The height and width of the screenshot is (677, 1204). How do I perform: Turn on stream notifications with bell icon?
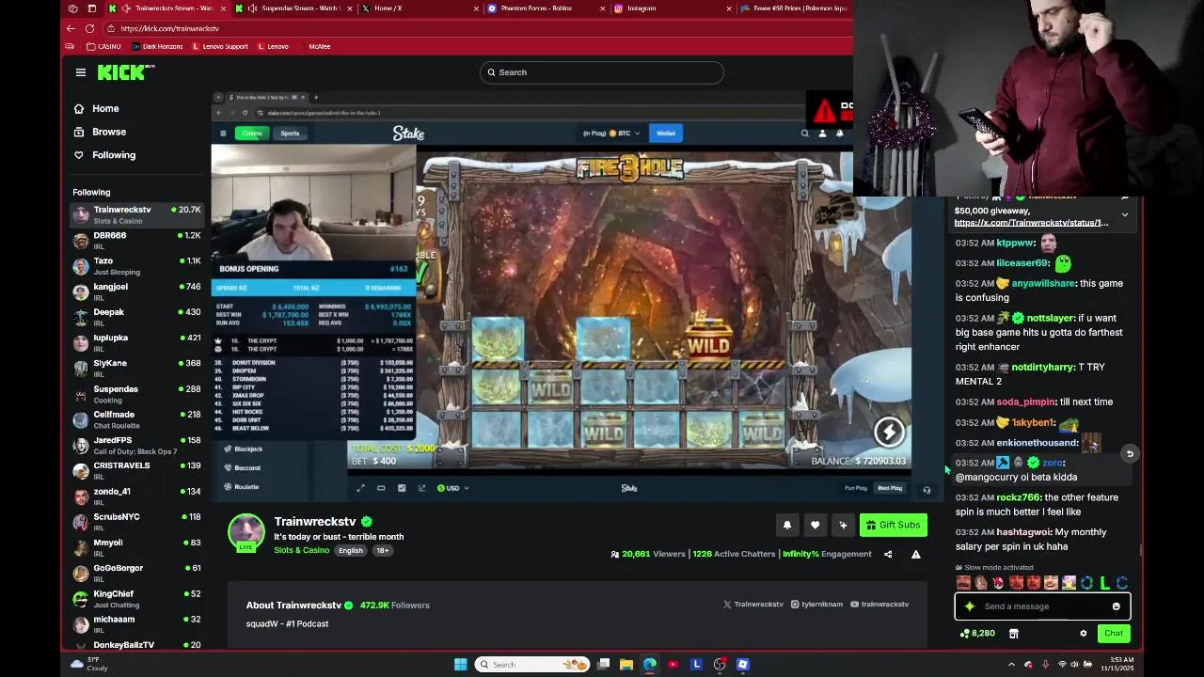[787, 526]
